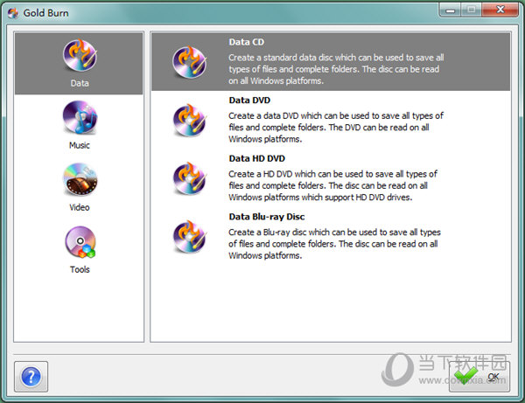525x403 pixels.
Task: Close the Gold Burn window
Action: point(500,10)
